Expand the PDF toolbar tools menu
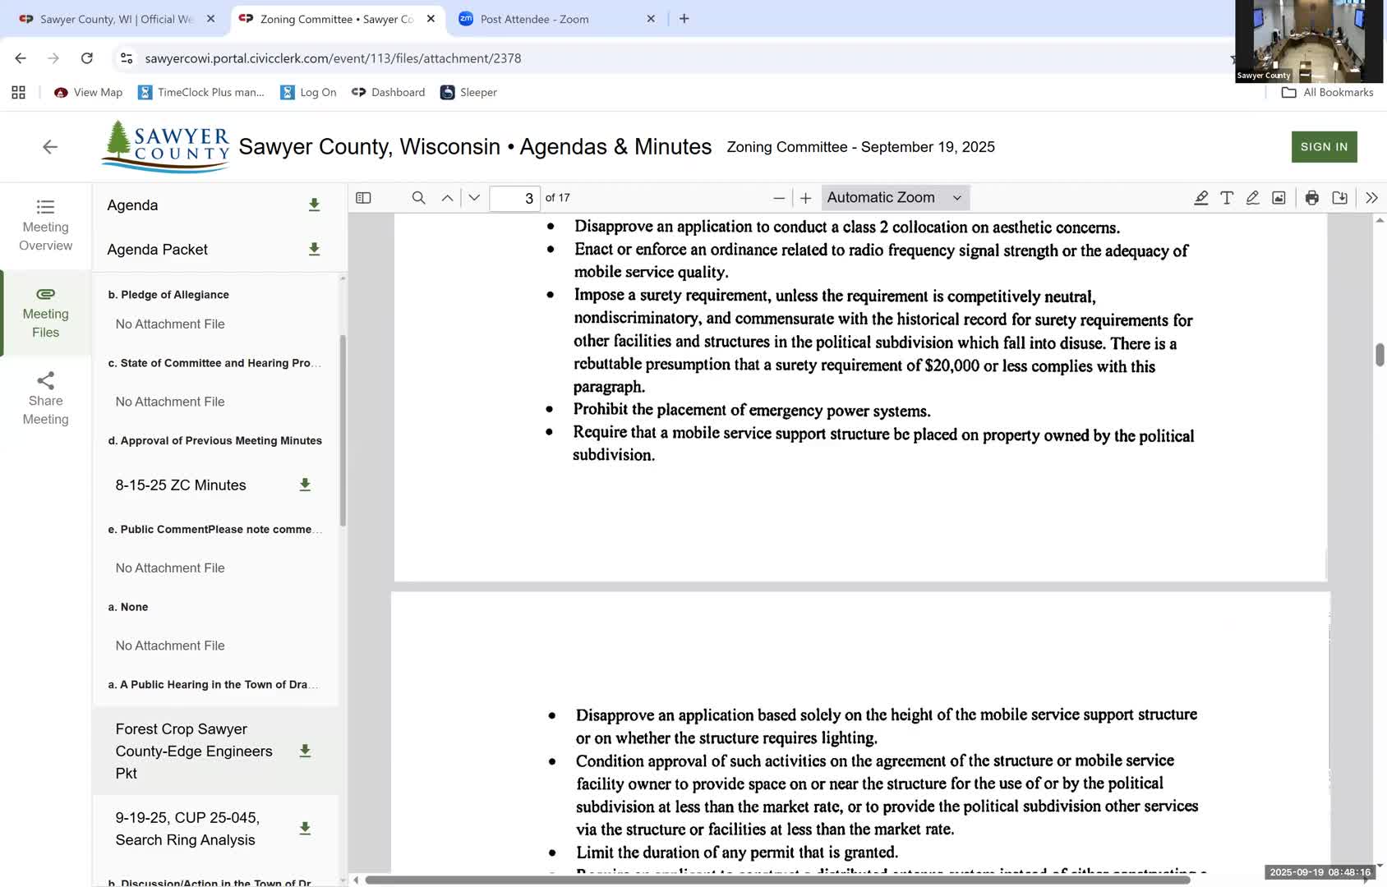 (1371, 198)
